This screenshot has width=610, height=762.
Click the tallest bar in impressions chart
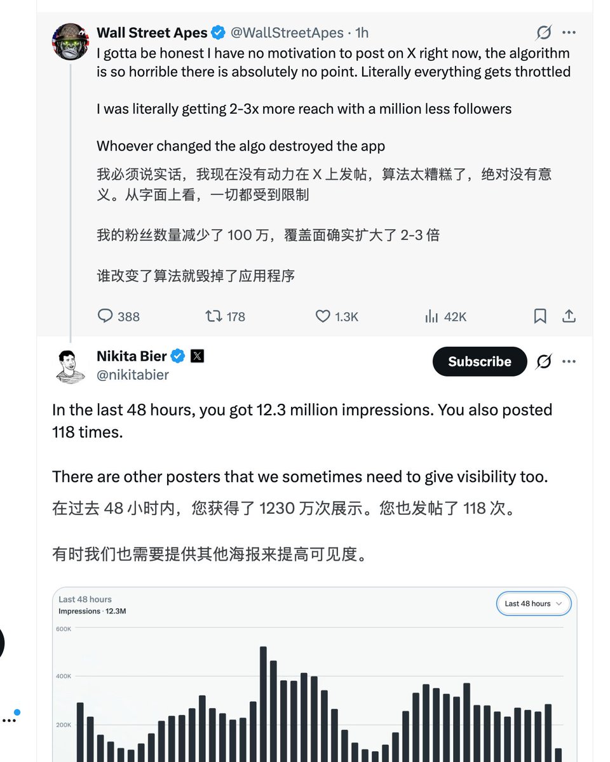[263, 698]
